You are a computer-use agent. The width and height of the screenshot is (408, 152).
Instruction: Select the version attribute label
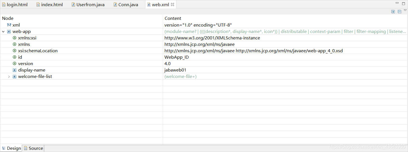[x=25, y=64]
